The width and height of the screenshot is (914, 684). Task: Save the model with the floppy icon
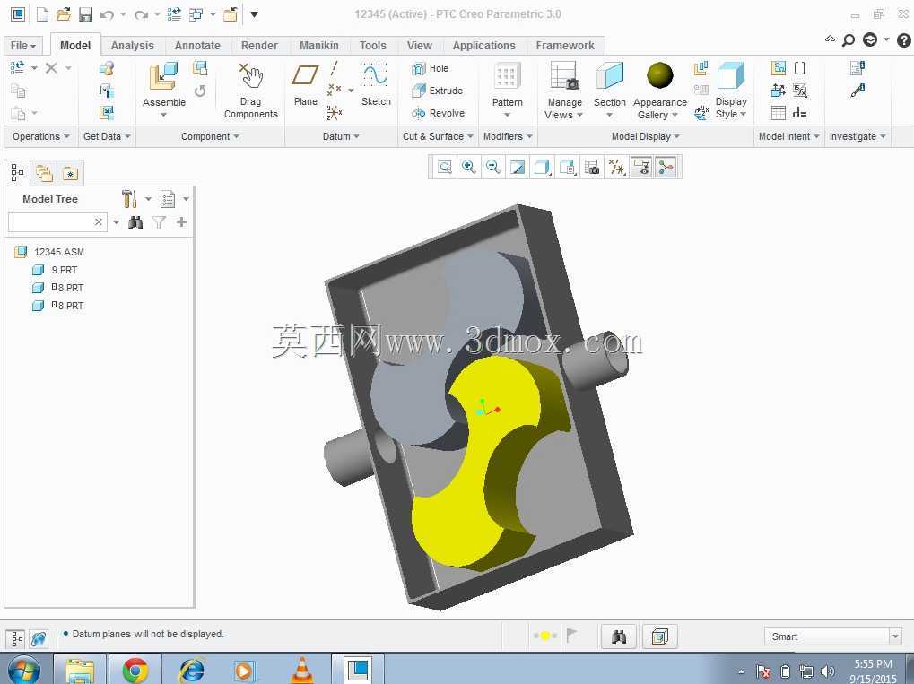point(85,14)
